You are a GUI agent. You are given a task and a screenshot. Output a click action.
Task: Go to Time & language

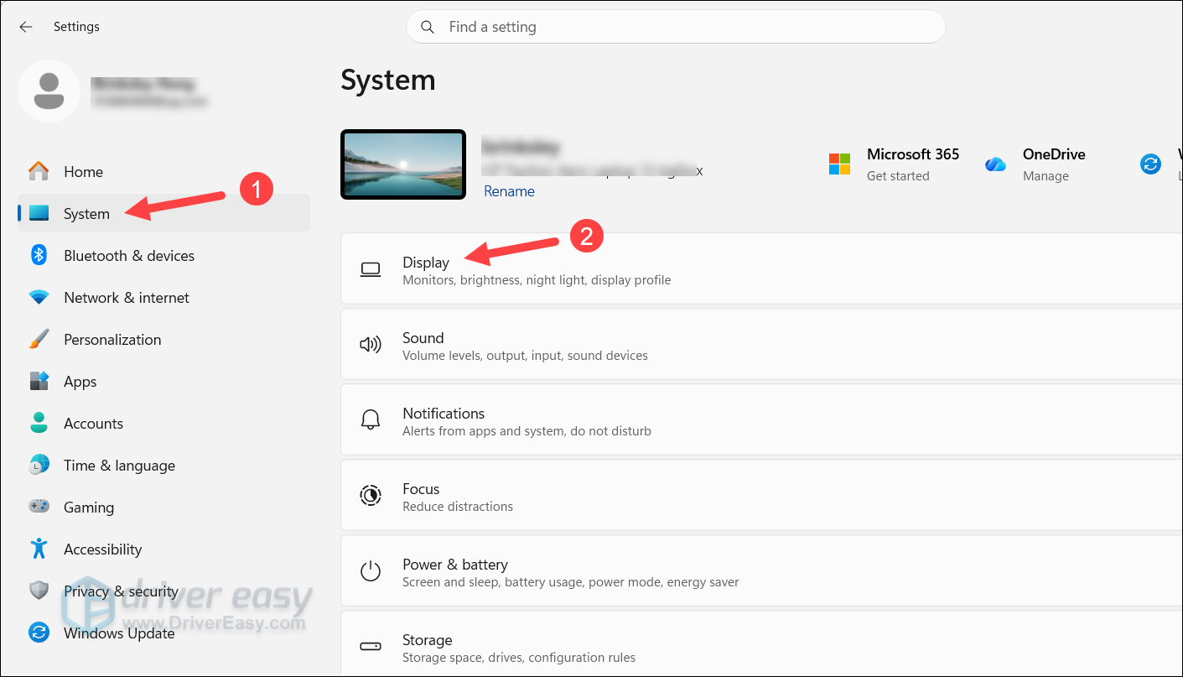pyautogui.click(x=164, y=465)
